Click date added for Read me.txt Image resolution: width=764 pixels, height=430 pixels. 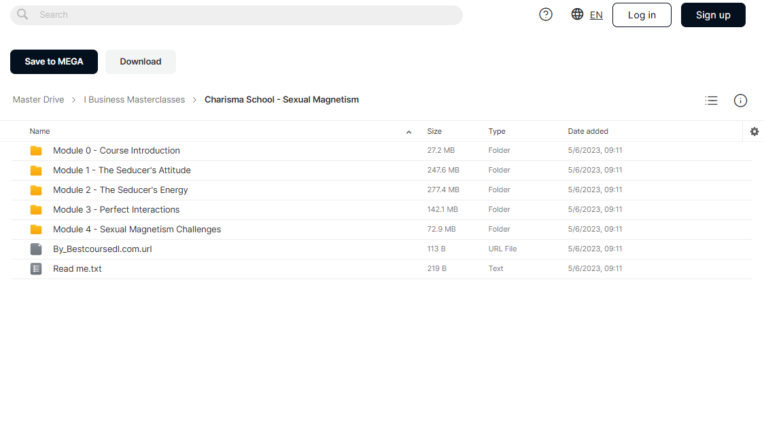595,268
